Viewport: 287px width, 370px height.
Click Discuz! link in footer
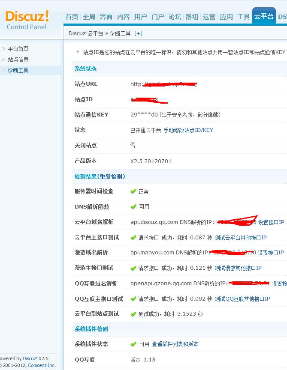(x=30, y=358)
